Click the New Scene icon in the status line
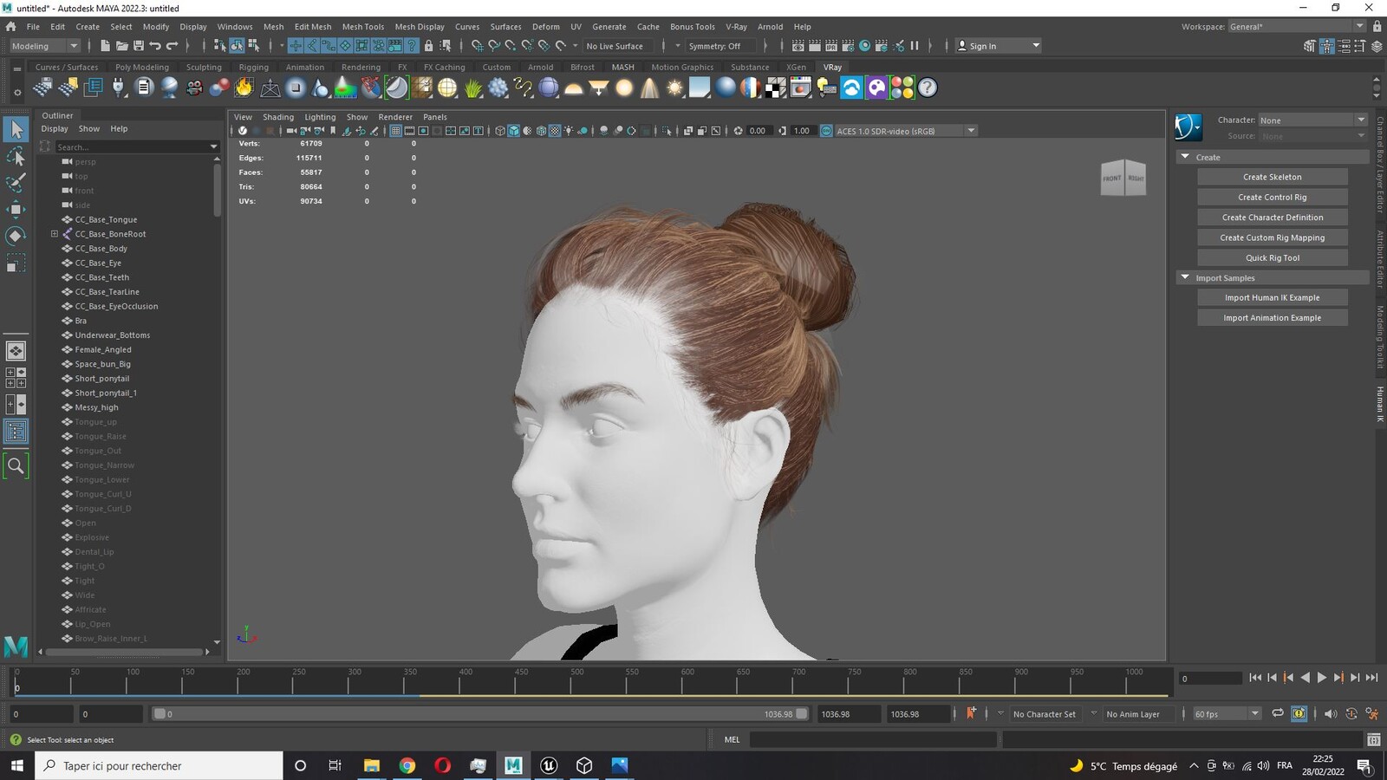This screenshot has width=1387, height=780. [106, 46]
